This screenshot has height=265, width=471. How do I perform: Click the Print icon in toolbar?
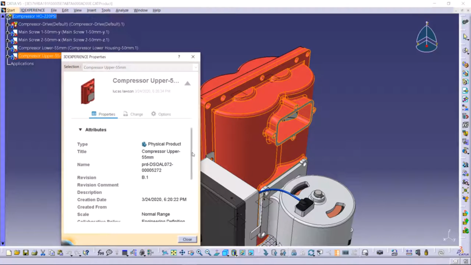34,253
